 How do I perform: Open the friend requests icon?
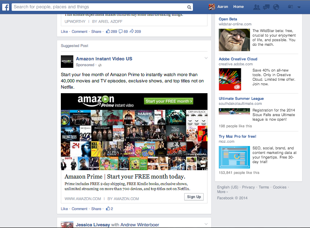(257, 7)
